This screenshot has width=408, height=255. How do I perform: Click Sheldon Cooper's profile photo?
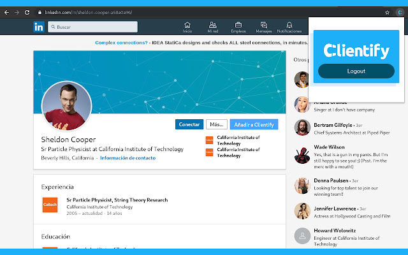tap(66, 106)
